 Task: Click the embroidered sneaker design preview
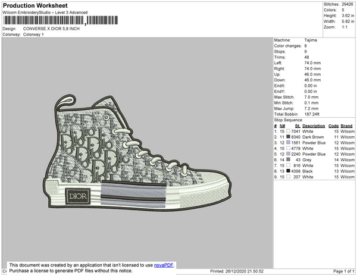pos(137,153)
